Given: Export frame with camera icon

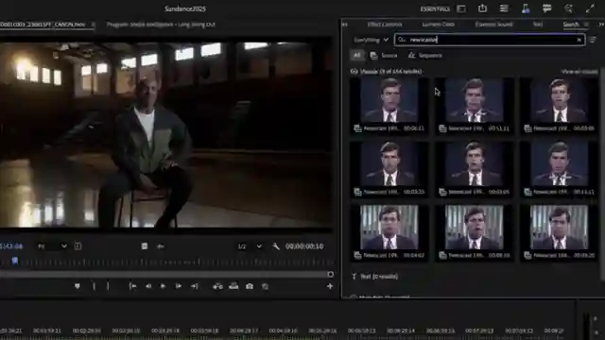Looking at the screenshot, I should pos(250,286).
